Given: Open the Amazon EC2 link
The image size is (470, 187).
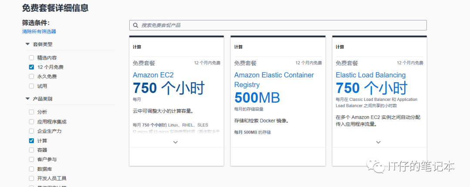Looking at the screenshot, I should (x=153, y=75).
